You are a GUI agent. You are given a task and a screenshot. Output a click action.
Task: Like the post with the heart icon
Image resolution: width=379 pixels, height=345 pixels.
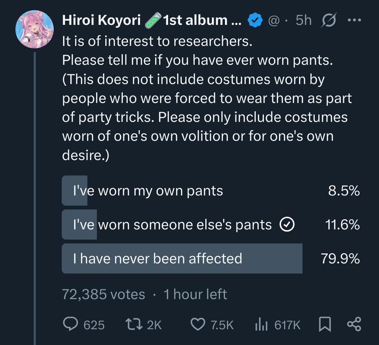[198, 325]
